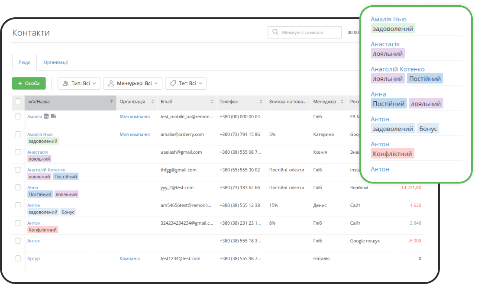The width and height of the screenshot is (478, 284).
Task: Expand the Менеджер: Всі filter dropdown
Action: click(133, 84)
